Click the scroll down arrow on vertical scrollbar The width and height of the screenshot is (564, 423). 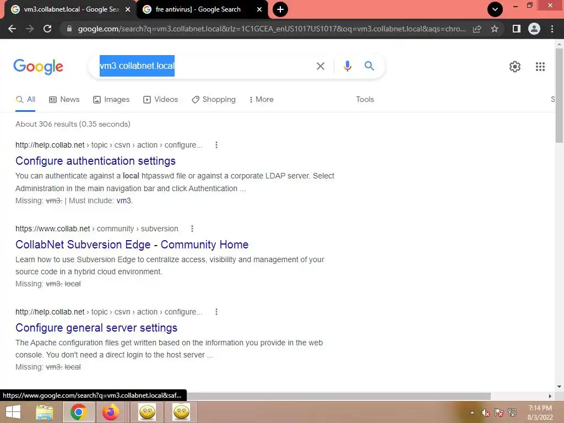[x=559, y=387]
